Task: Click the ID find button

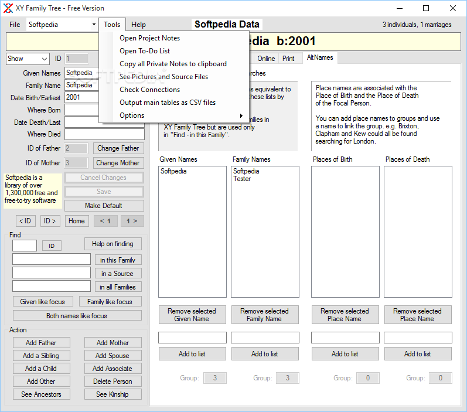Action: pos(52,246)
